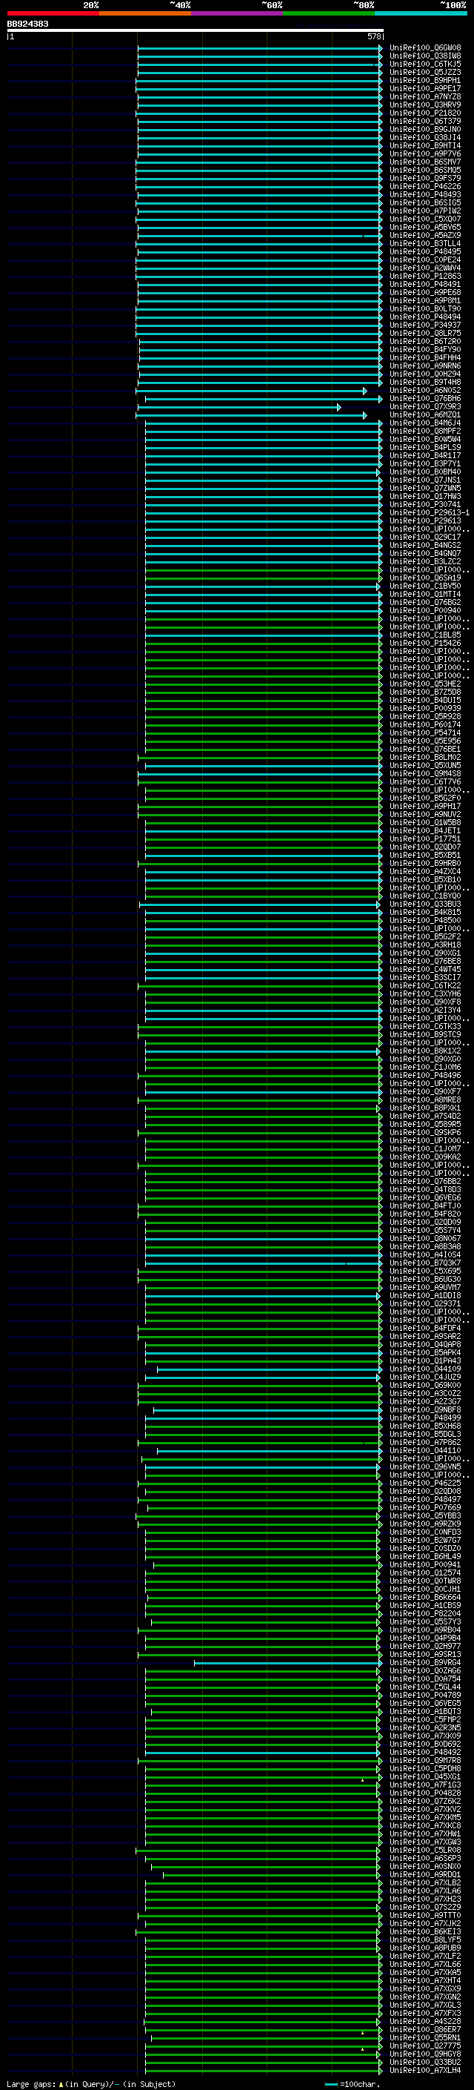Screen dimensions: 474x2090
Task: Select label UniRef100_P07669
Action: (425, 1508)
